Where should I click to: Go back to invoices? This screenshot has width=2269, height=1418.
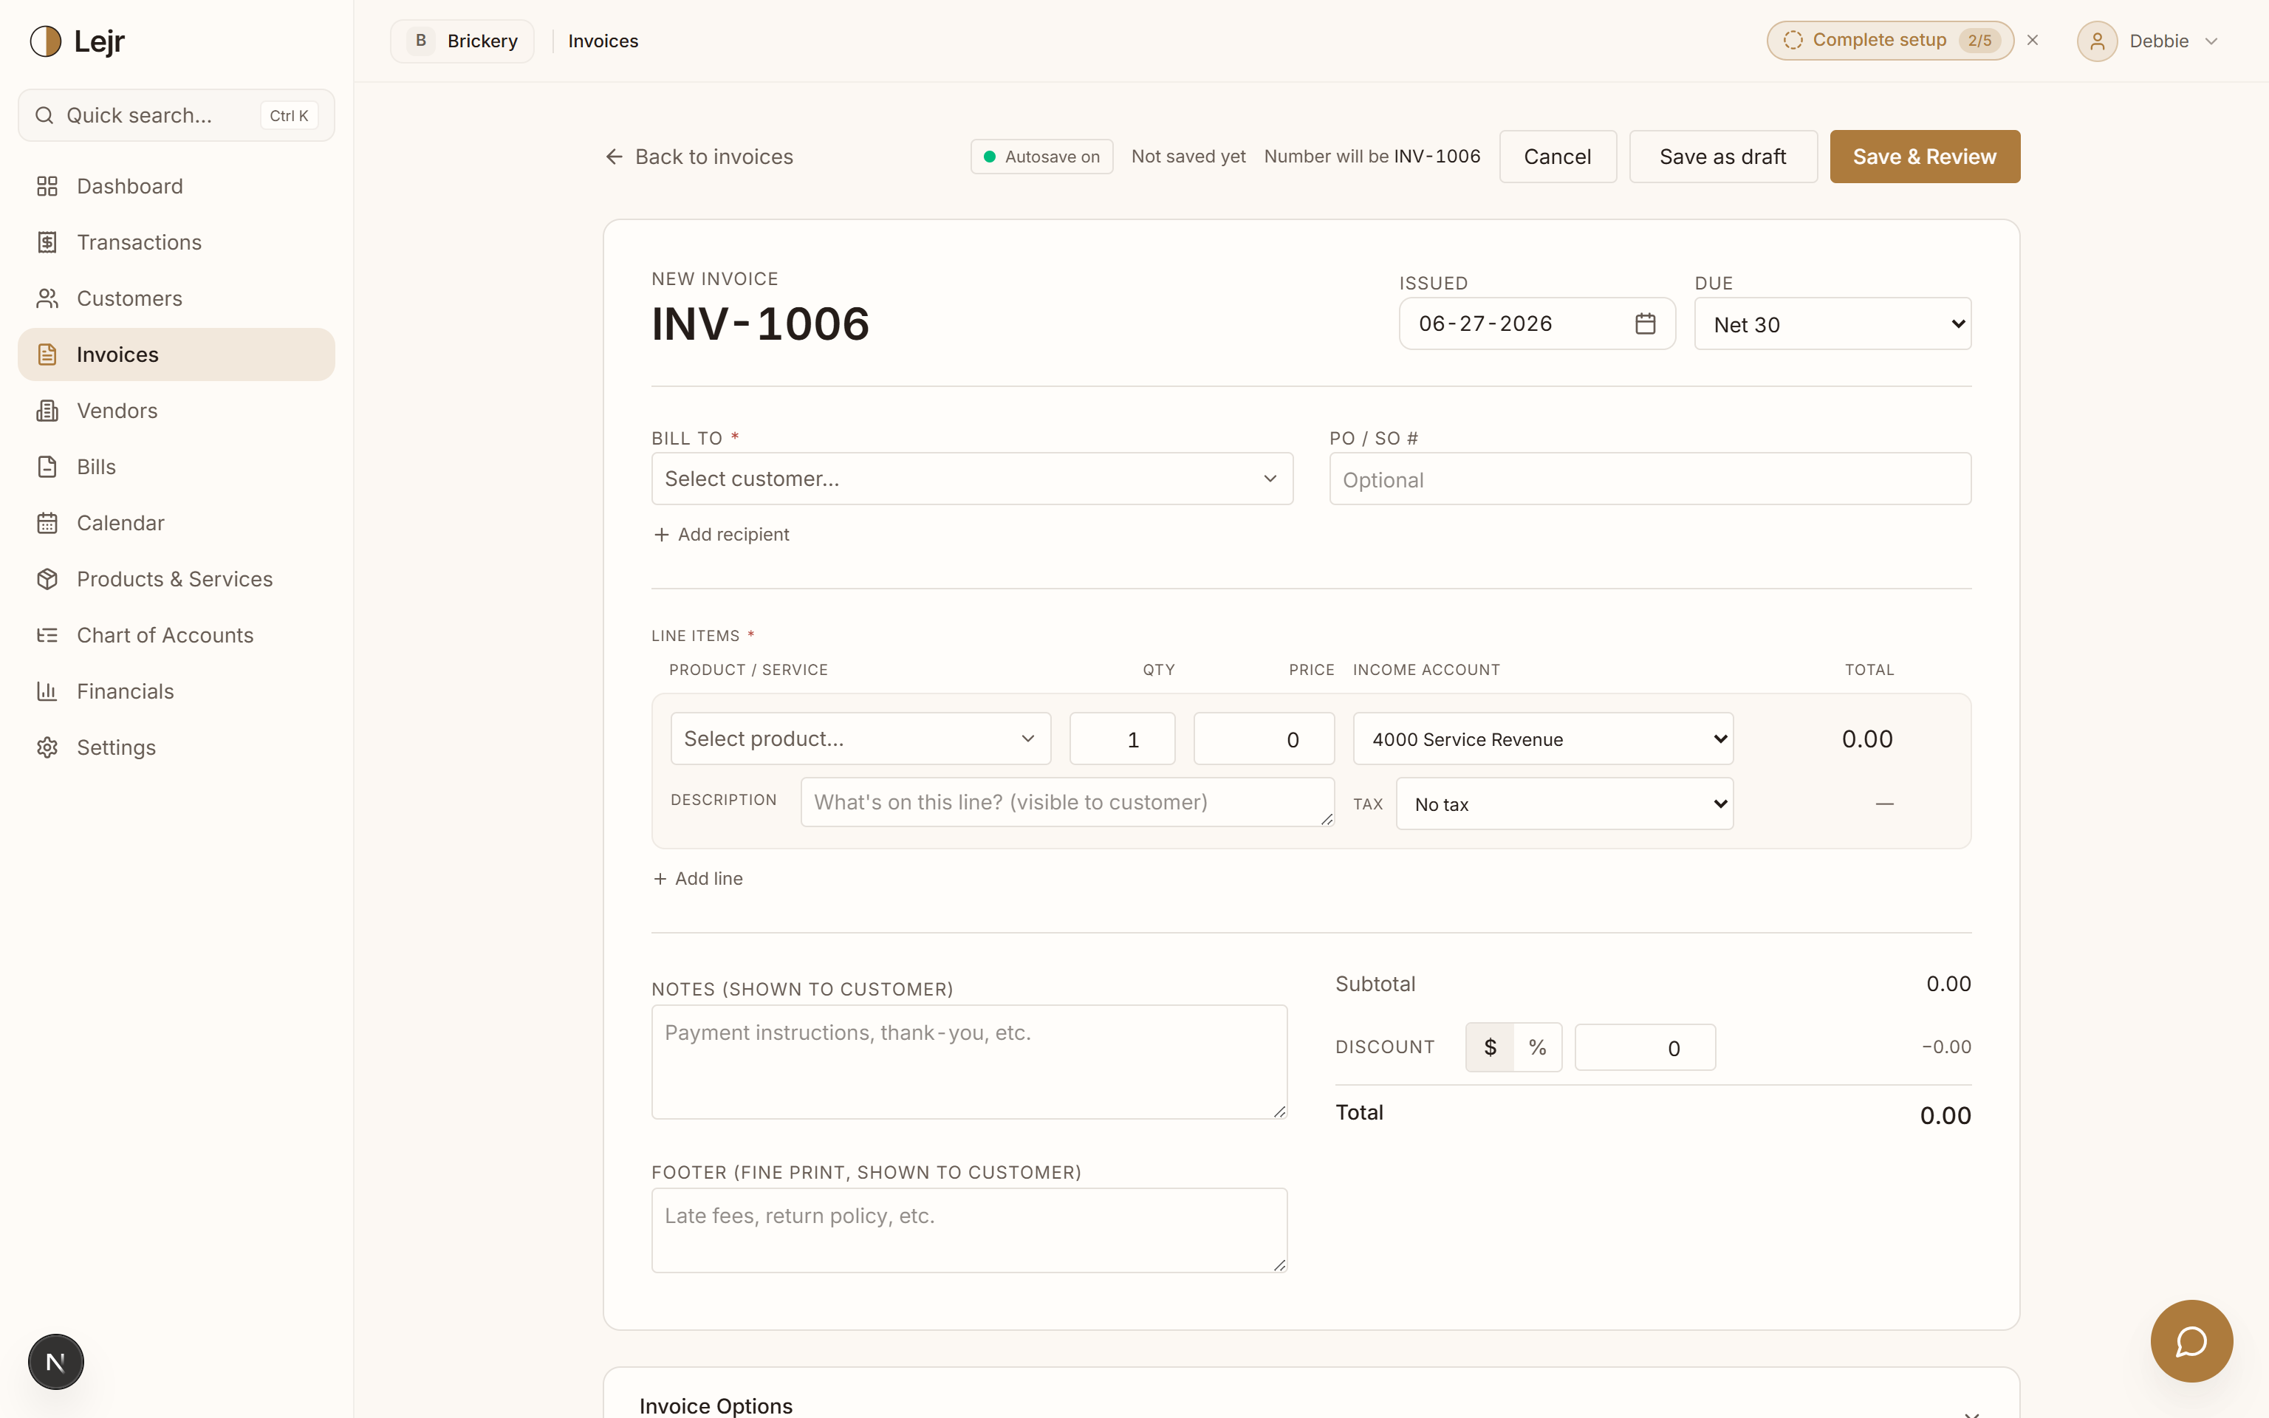[x=699, y=157]
